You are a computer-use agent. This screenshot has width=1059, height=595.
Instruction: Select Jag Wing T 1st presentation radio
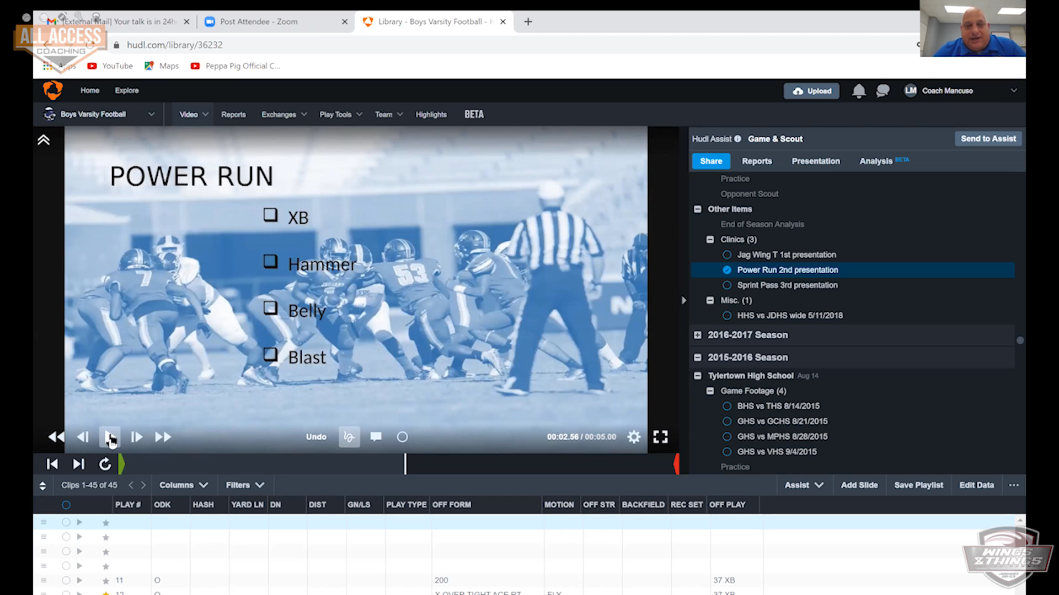tap(727, 255)
